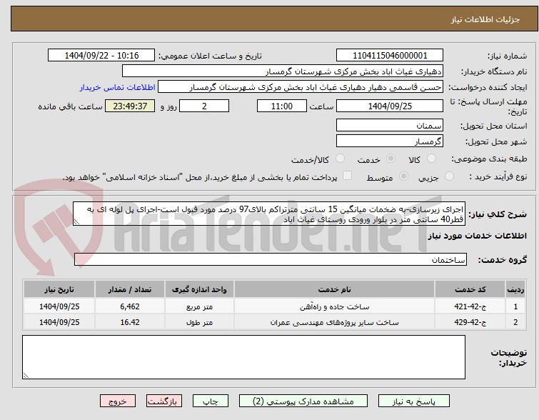The width and height of the screenshot is (539, 420).
Task: Click the طبقه بندی موضوعی label
Action: tap(489, 159)
